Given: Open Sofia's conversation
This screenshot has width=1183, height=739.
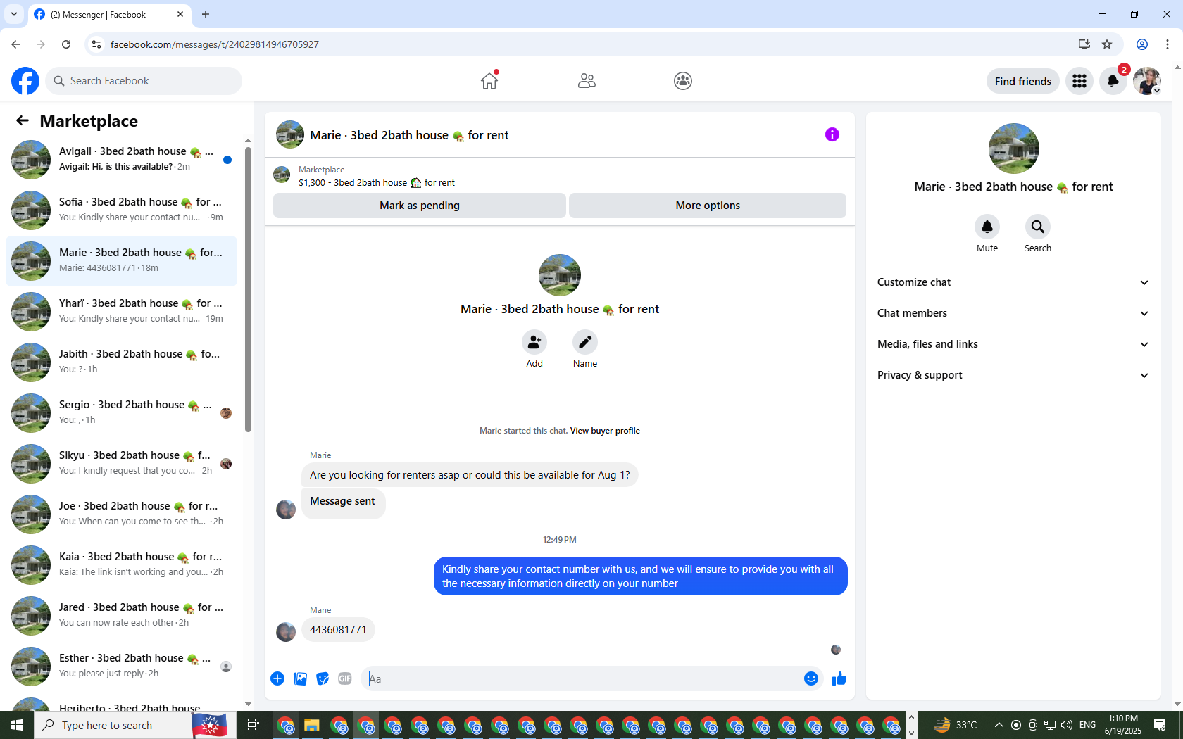Looking at the screenshot, I should click(x=122, y=210).
